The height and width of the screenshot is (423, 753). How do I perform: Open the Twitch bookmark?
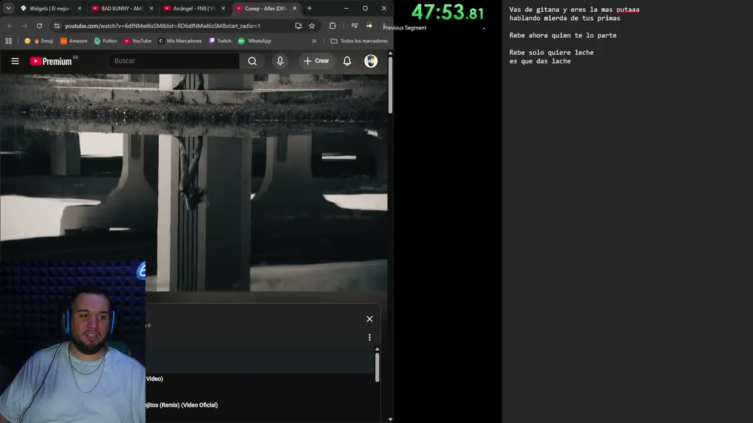coord(220,41)
